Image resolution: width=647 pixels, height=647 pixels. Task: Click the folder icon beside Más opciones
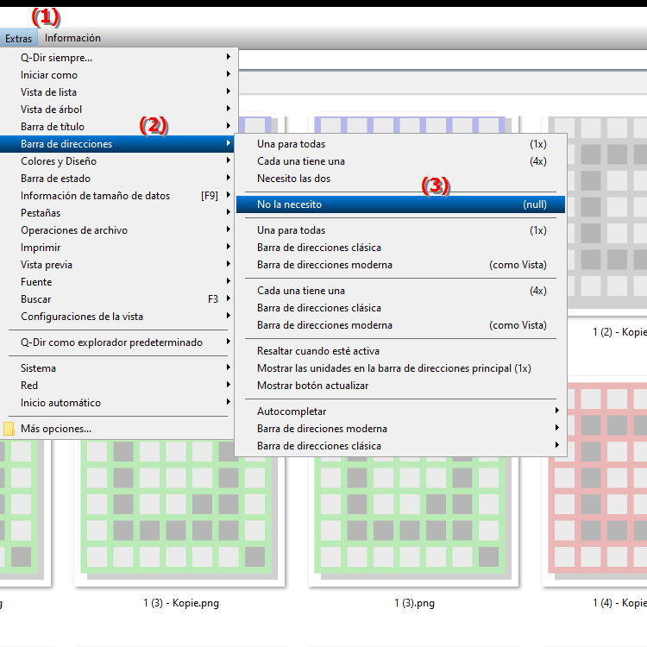click(9, 429)
